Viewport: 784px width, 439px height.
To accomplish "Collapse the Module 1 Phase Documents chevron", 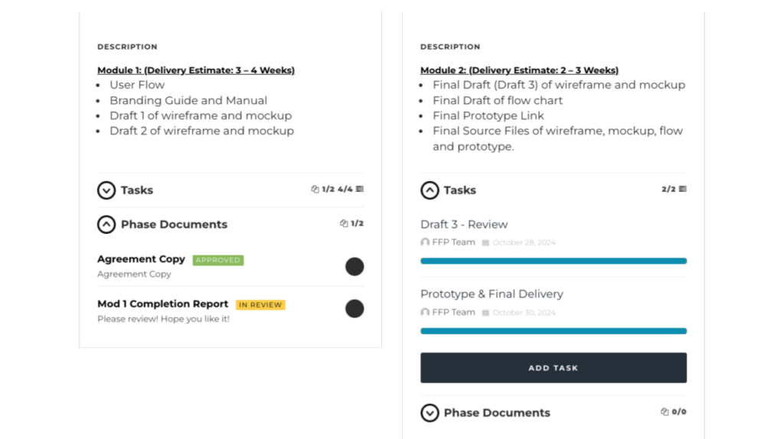I will point(106,224).
